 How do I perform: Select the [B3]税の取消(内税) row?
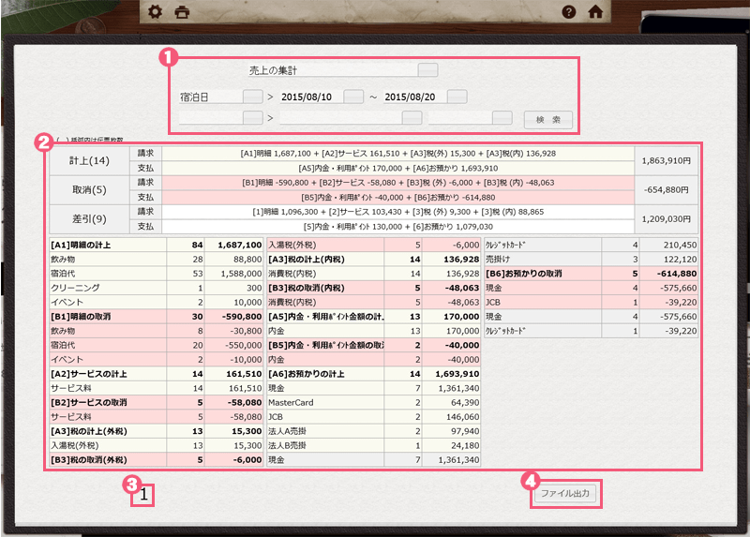[373, 288]
